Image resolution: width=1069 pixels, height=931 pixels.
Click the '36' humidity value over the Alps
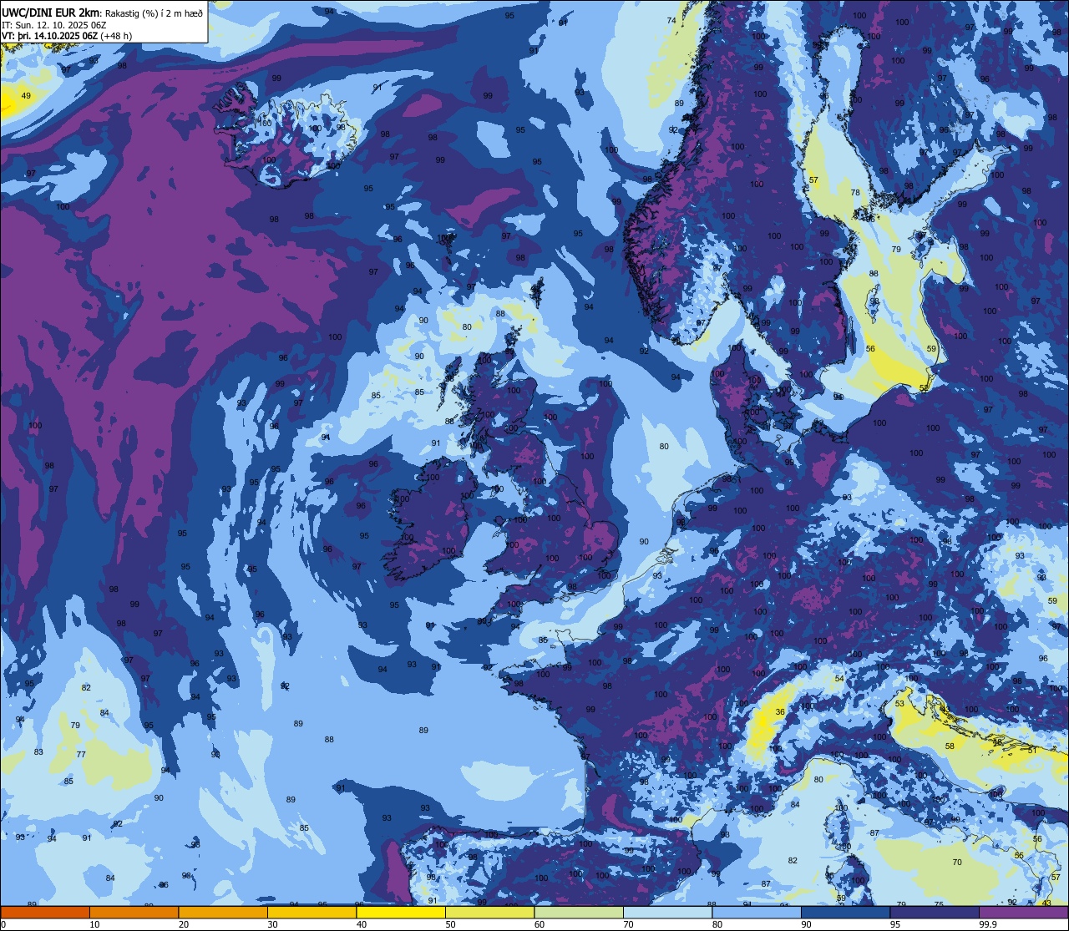point(780,712)
